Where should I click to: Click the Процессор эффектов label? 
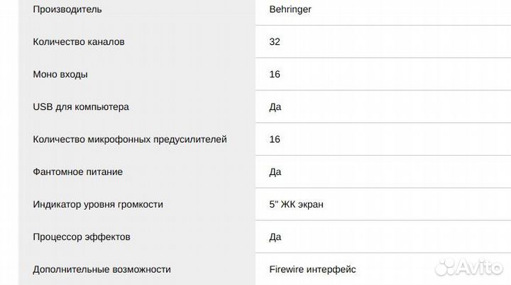82,237
